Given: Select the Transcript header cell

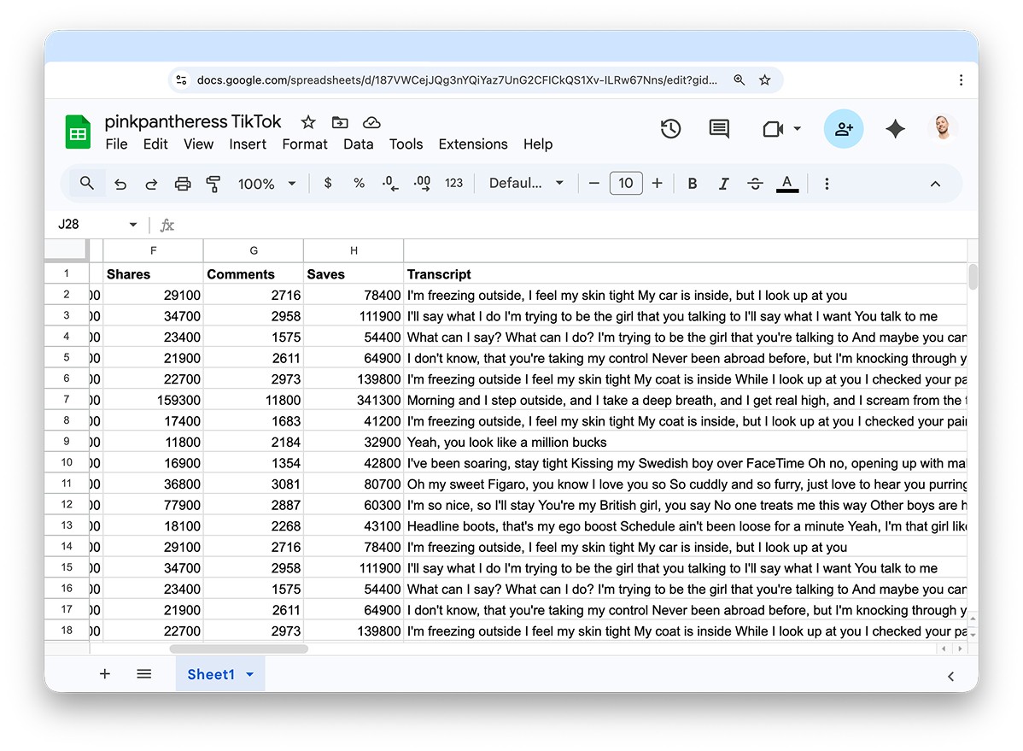Looking at the screenshot, I should tap(686, 274).
